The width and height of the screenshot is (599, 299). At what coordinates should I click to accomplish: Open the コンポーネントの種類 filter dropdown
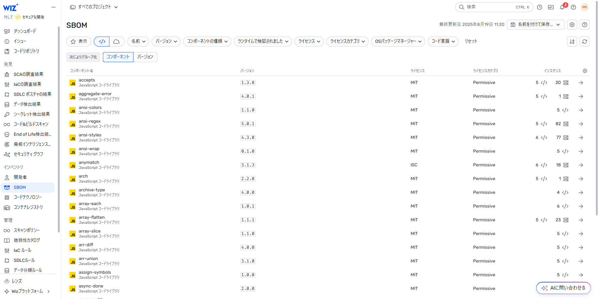coord(207,42)
